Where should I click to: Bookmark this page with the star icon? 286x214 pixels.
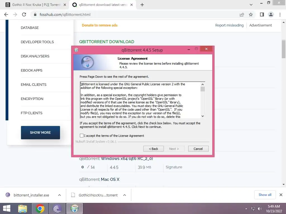(251, 14)
